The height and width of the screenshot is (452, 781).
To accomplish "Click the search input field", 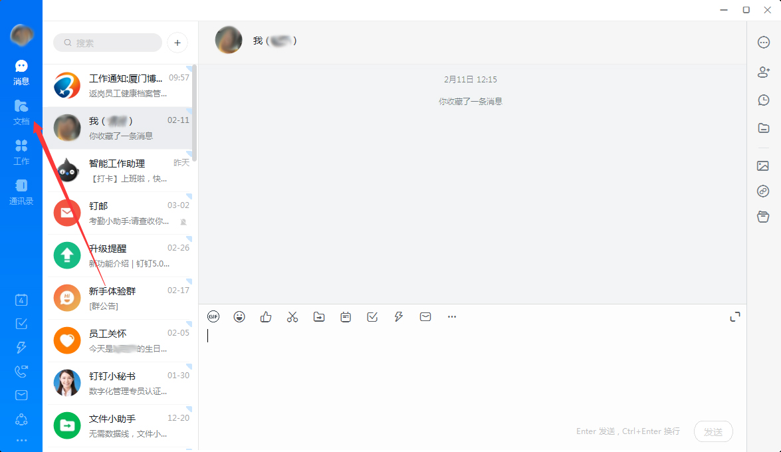I will [x=106, y=42].
